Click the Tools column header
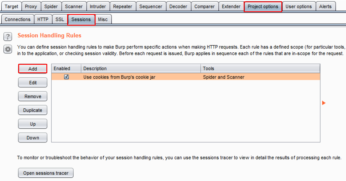This screenshot has width=346, height=181. pyautogui.click(x=260, y=68)
